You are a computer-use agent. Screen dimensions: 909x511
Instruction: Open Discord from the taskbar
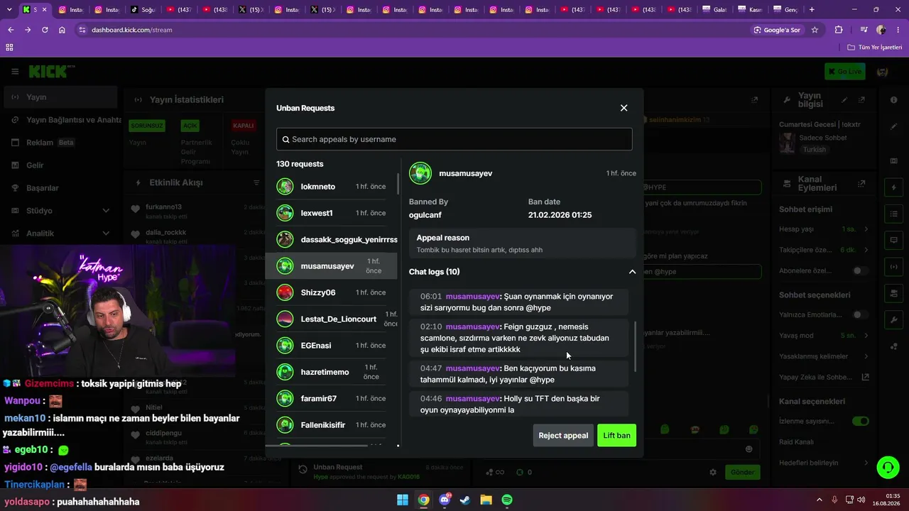pos(445,500)
